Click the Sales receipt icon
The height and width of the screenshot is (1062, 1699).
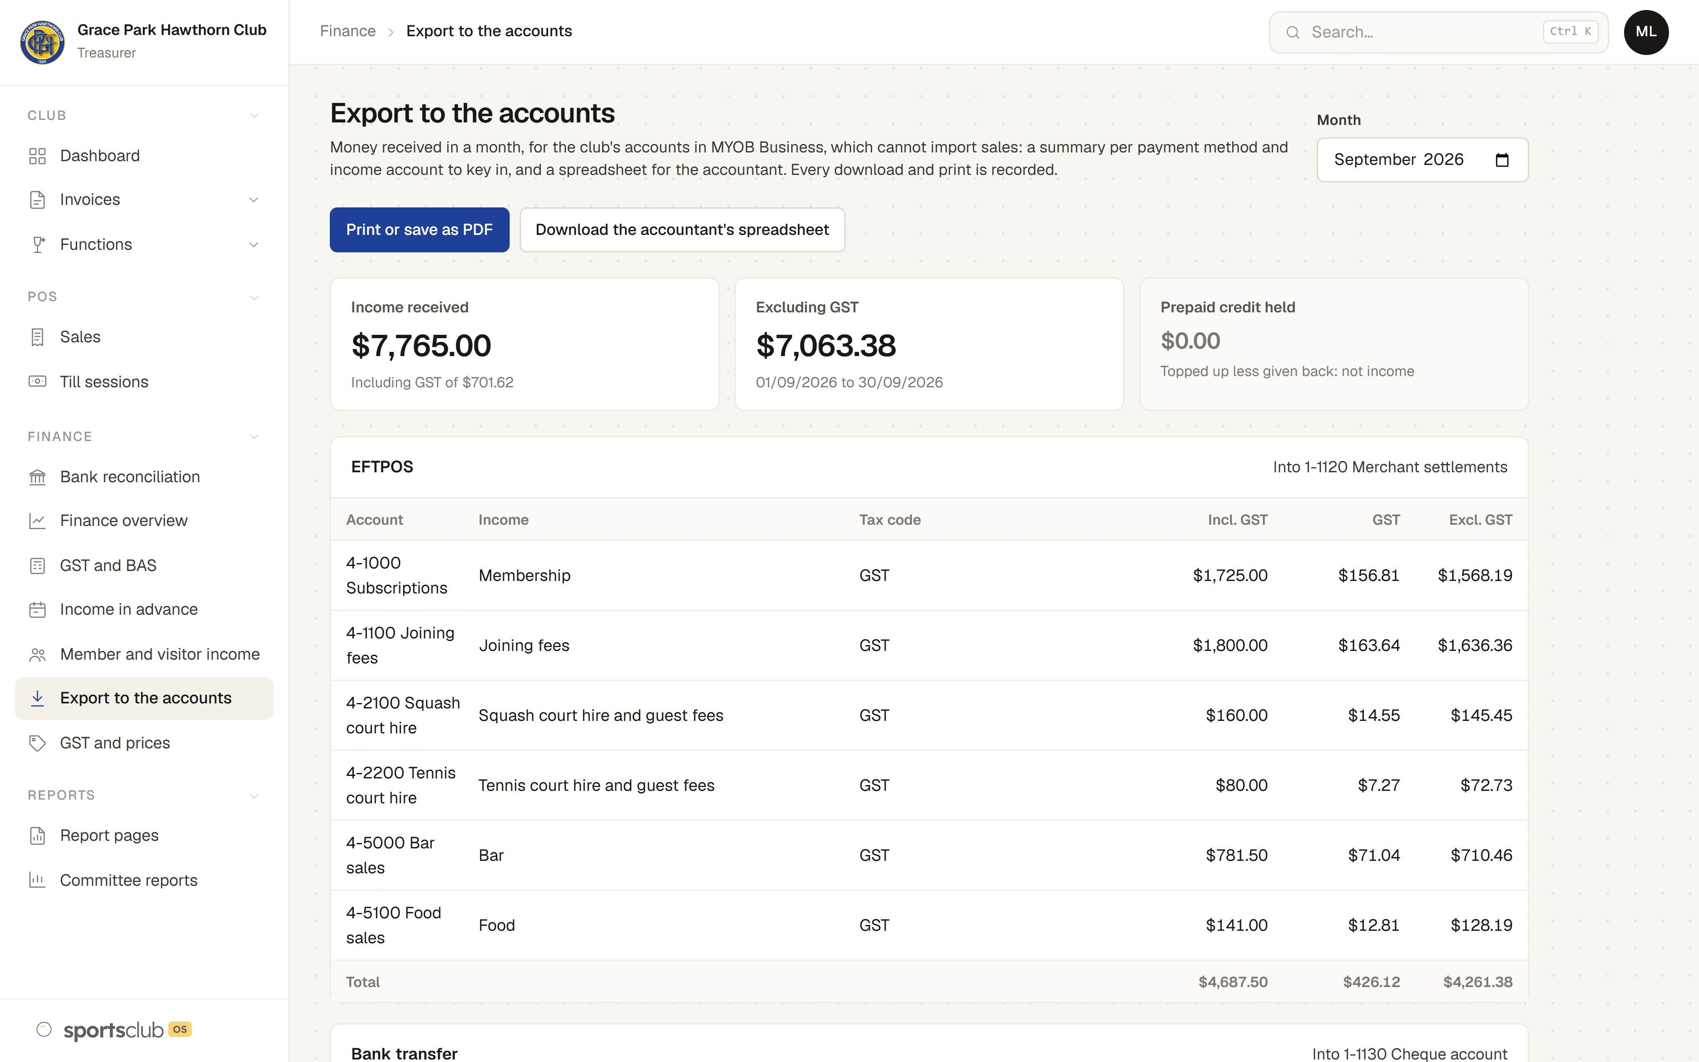37,337
